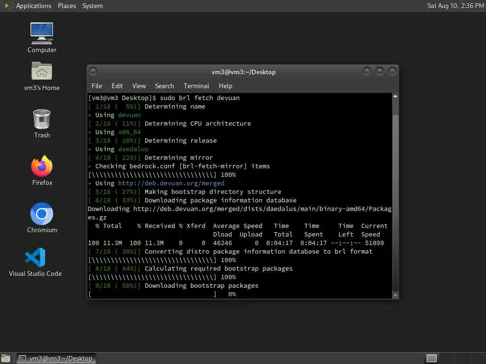The height and width of the screenshot is (364, 486).
Task: Click the http://deb.devuan.org/merged URL
Action: click(x=171, y=183)
